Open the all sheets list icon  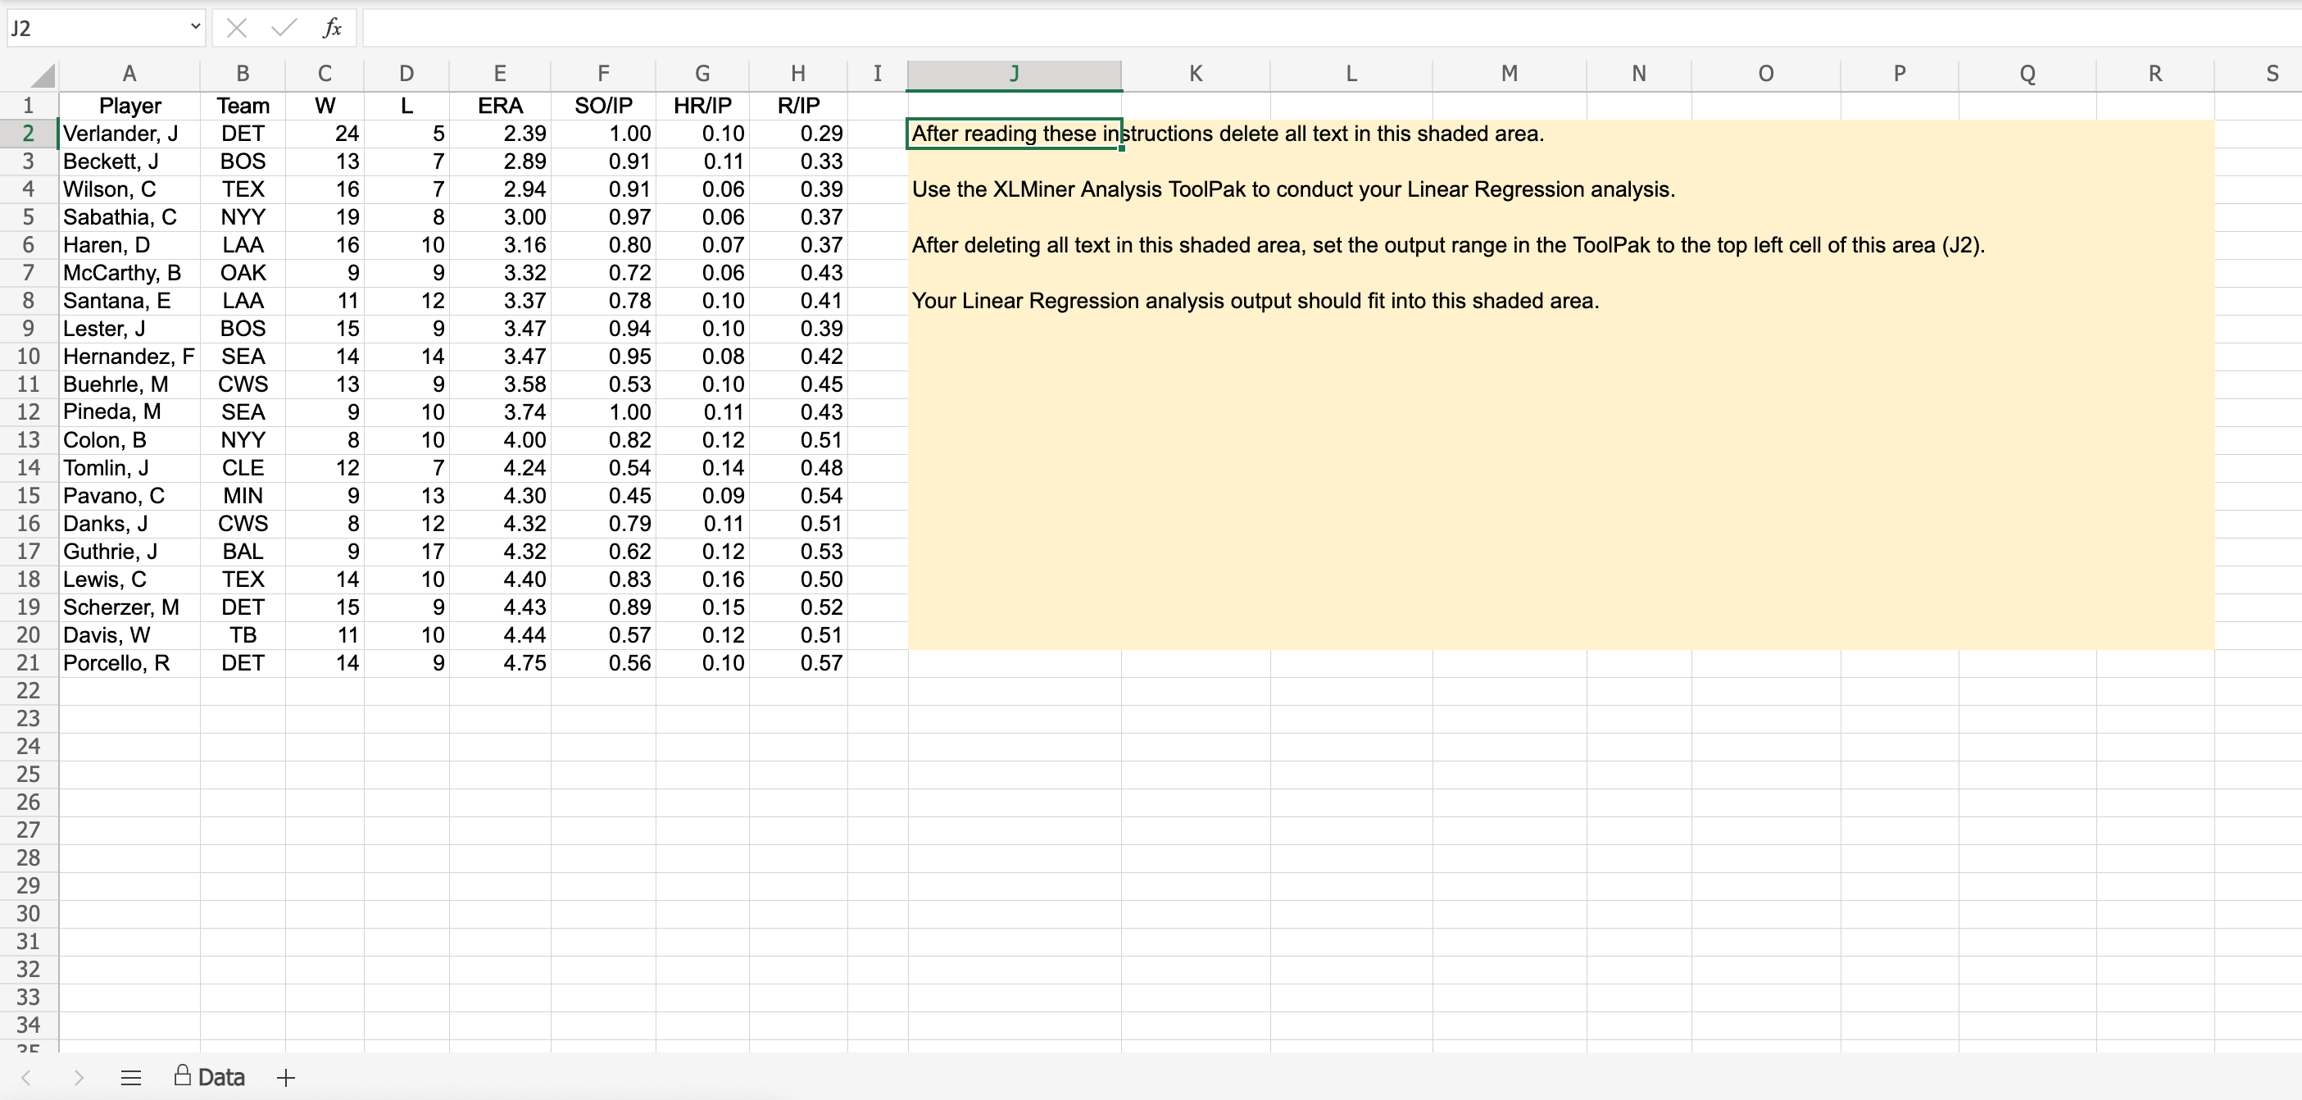(130, 1078)
